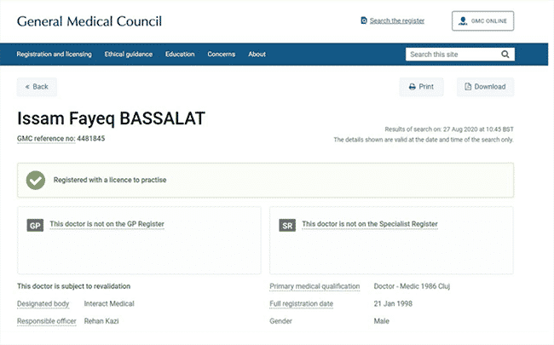This screenshot has width=554, height=345.
Task: Click the details validity notice text
Action: tap(424, 140)
